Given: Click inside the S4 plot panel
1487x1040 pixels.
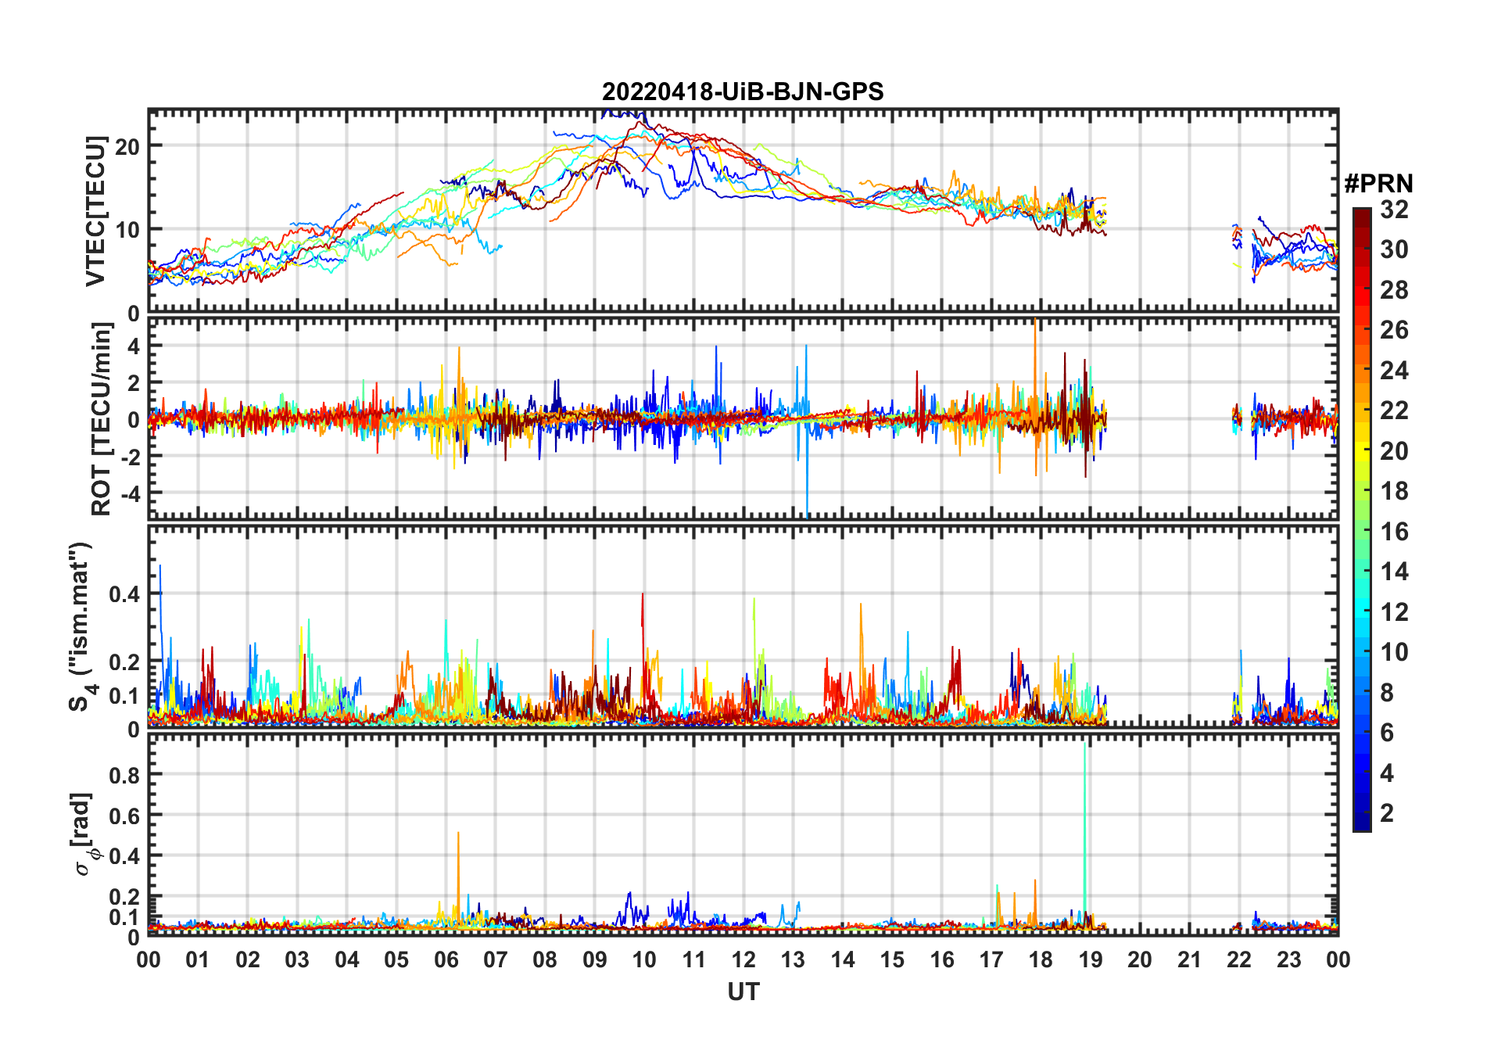Looking at the screenshot, I should [743, 626].
